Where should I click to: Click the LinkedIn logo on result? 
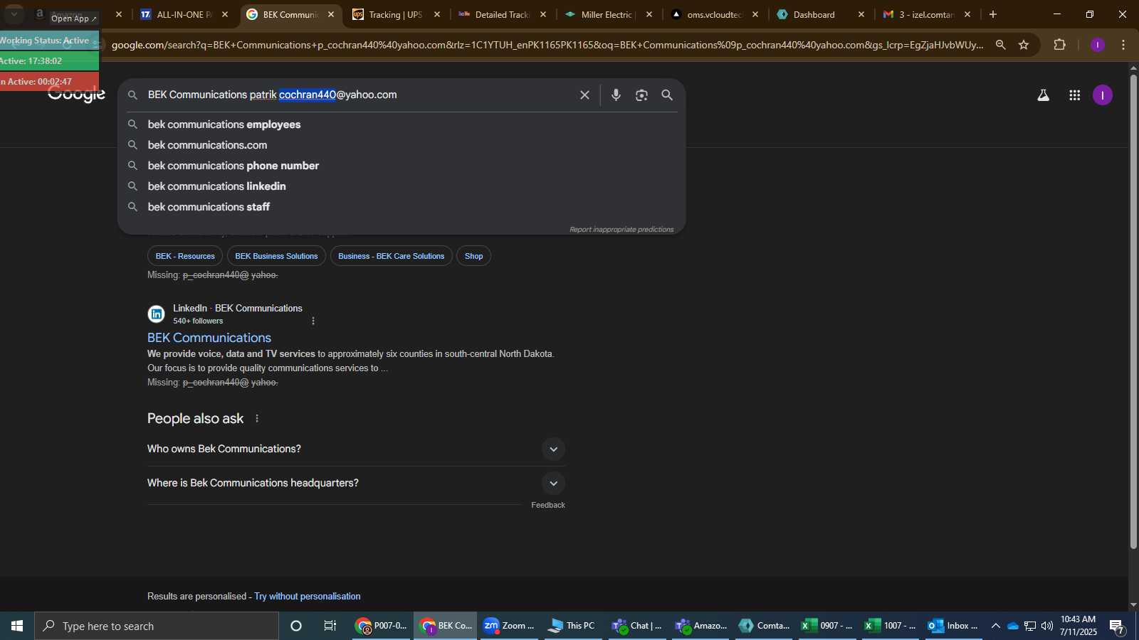click(156, 314)
